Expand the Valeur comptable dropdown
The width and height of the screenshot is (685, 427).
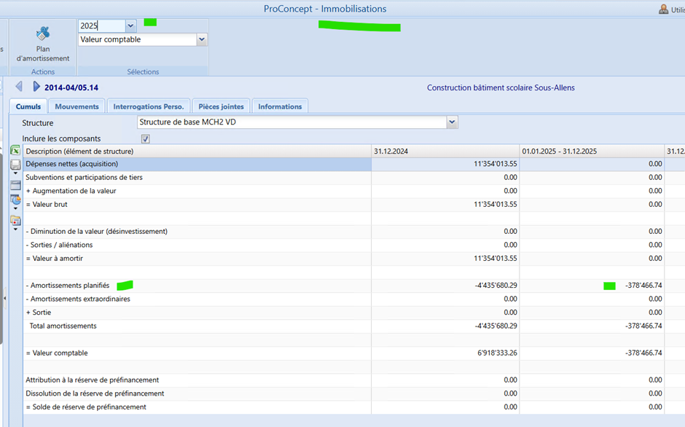(x=202, y=39)
